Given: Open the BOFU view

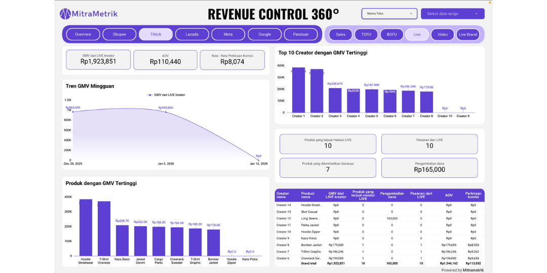Looking at the screenshot, I should [392, 34].
